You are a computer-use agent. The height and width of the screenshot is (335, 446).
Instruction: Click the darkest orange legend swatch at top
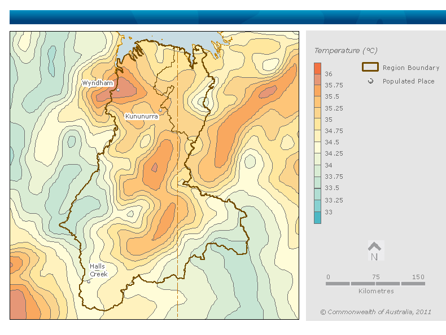point(317,68)
